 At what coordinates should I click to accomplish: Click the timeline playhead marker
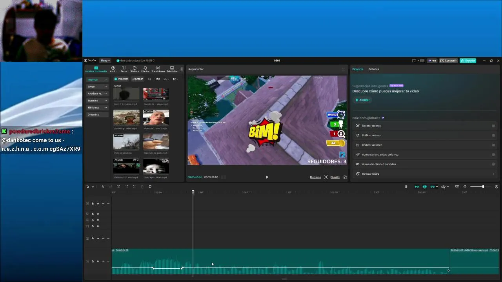pos(193,192)
